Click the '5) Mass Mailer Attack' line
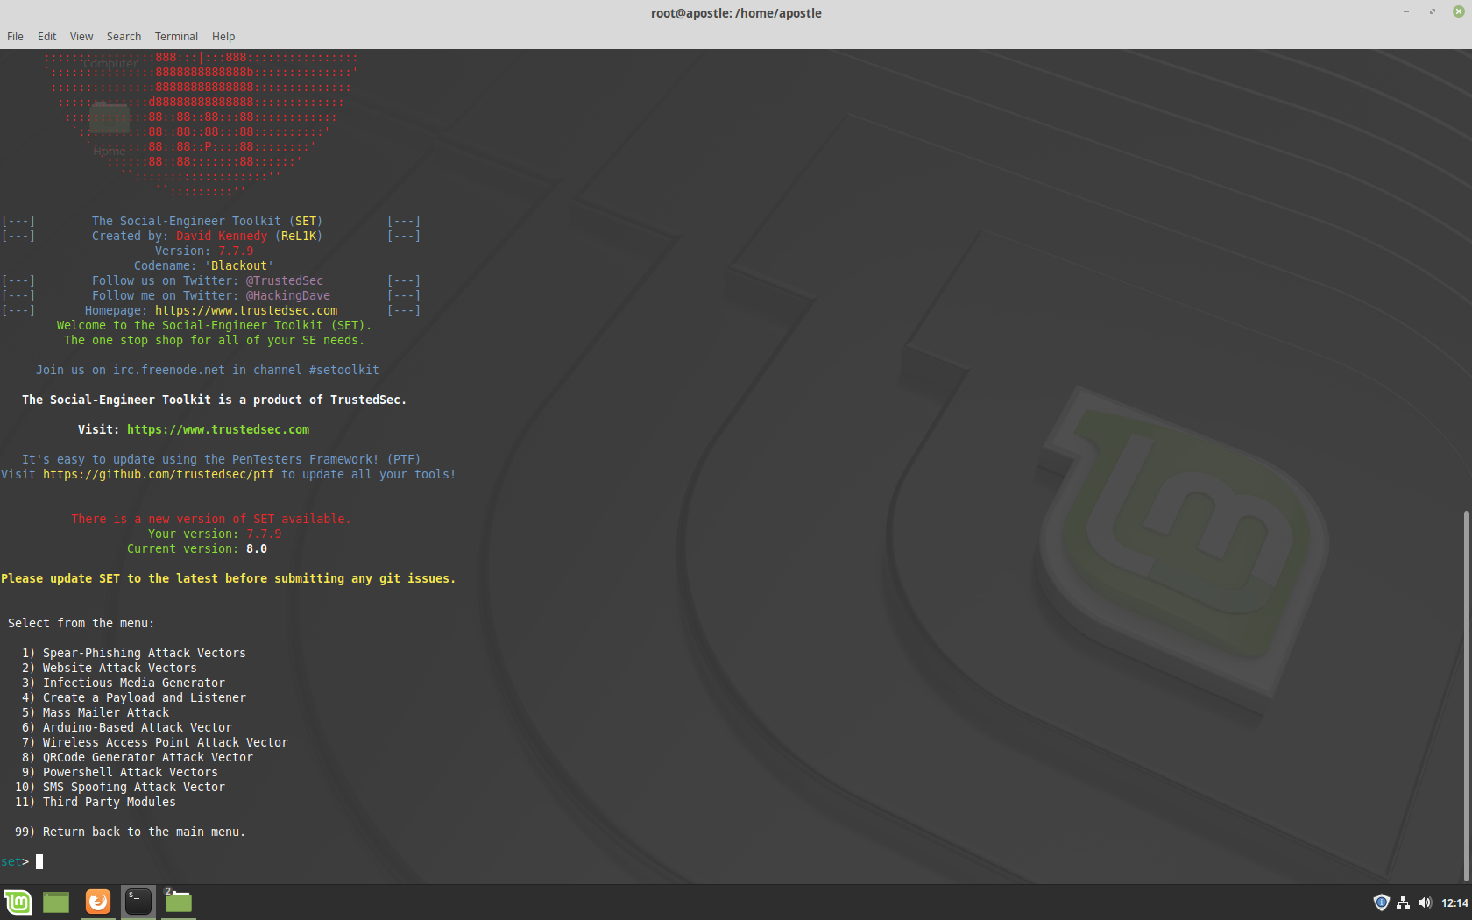 point(96,713)
